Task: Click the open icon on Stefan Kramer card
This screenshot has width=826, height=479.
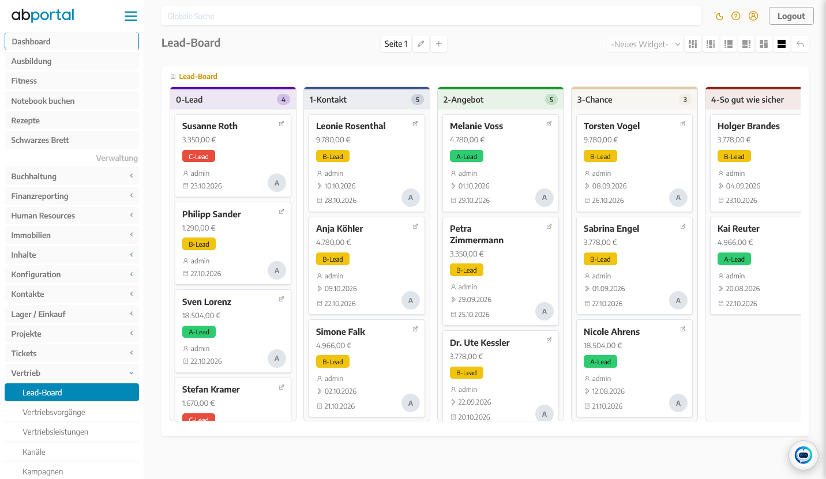Action: [281, 387]
